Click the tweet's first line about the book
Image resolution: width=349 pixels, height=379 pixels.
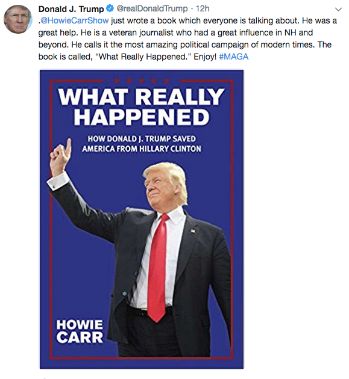tap(187, 20)
